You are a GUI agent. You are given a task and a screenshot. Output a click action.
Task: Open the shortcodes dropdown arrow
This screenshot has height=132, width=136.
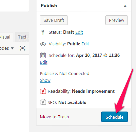12,48
